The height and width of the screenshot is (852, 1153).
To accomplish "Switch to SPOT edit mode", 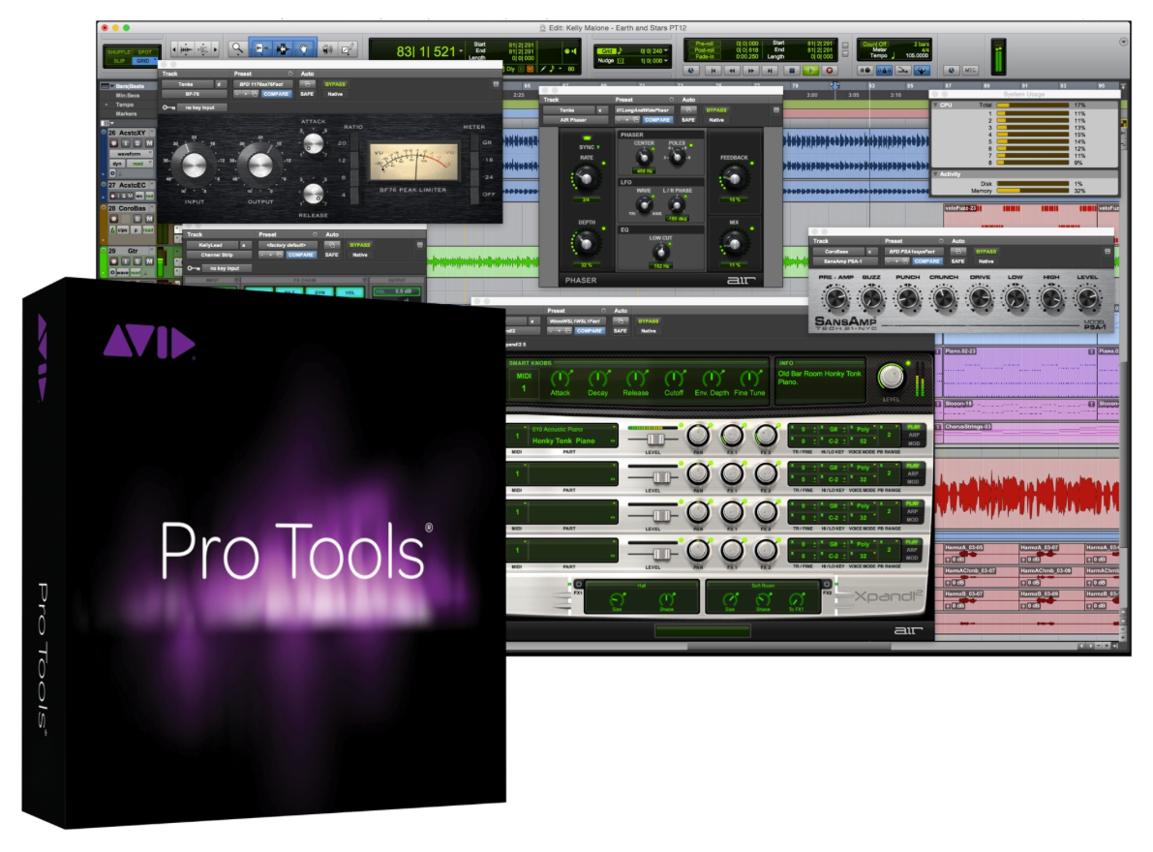I will tap(145, 52).
